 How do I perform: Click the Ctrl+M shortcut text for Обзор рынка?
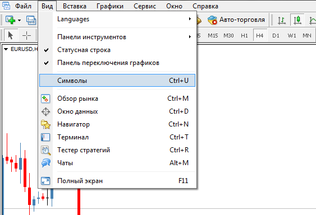point(178,99)
